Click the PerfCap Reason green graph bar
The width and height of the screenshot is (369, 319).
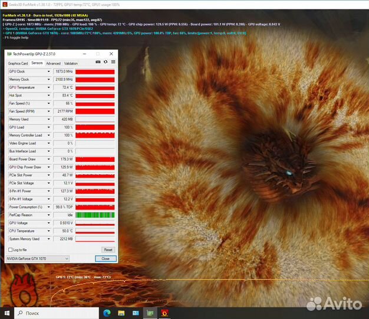pyautogui.click(x=95, y=215)
